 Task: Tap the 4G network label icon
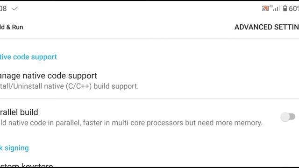(x=271, y=7)
